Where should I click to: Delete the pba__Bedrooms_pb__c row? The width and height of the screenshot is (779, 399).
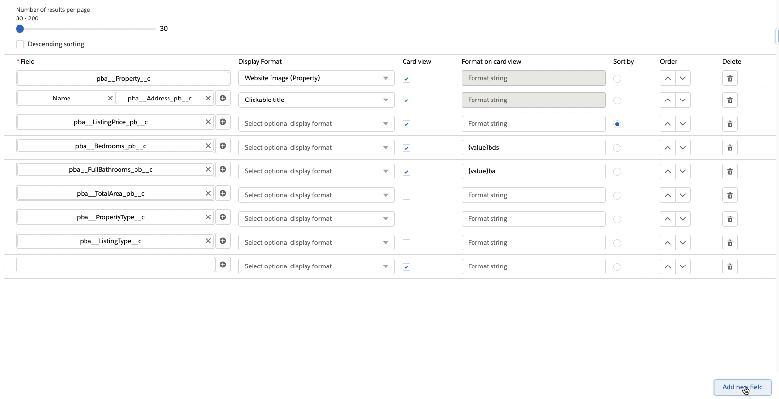(729, 148)
